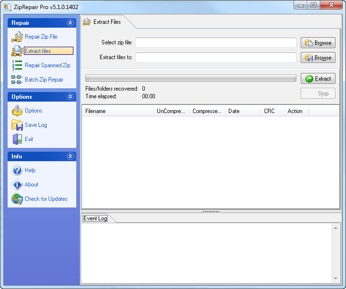Collapse the Info panel section
The height and width of the screenshot is (289, 346).
[71, 156]
